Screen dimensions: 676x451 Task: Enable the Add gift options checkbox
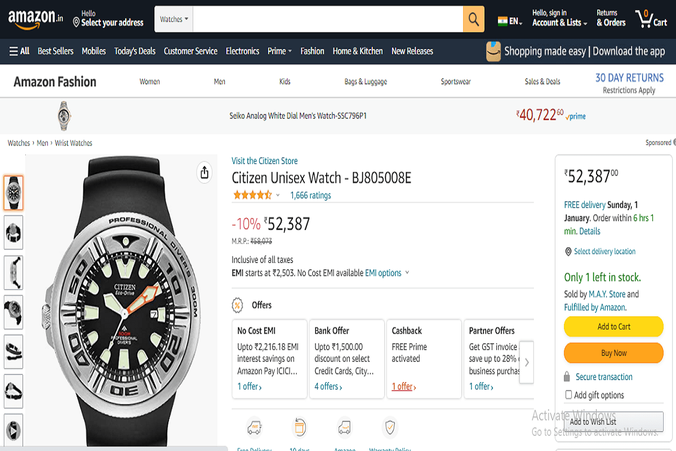coord(568,395)
